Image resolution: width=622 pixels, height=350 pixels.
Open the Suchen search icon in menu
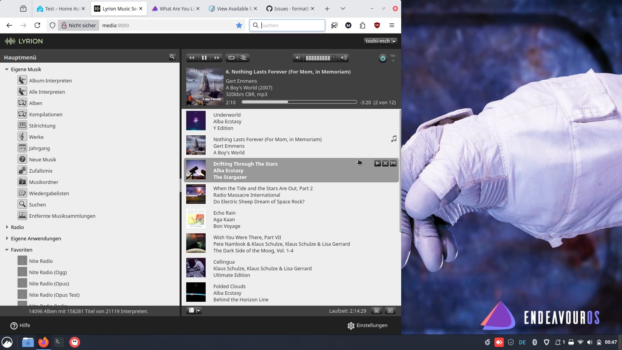coord(22,204)
